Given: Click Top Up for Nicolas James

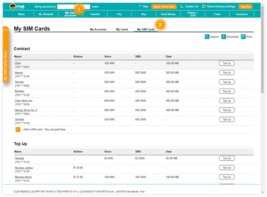Looking at the screenshot, I should tap(227, 168).
